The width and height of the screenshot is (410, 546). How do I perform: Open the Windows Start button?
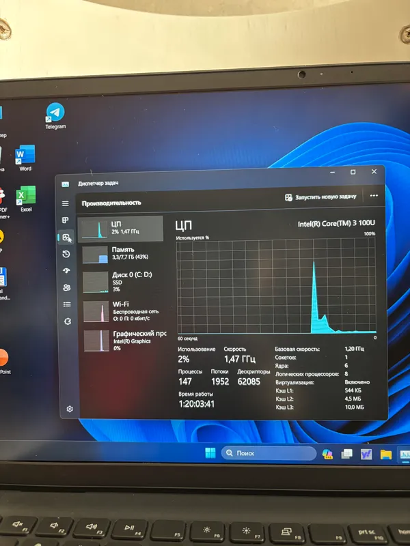(210, 452)
